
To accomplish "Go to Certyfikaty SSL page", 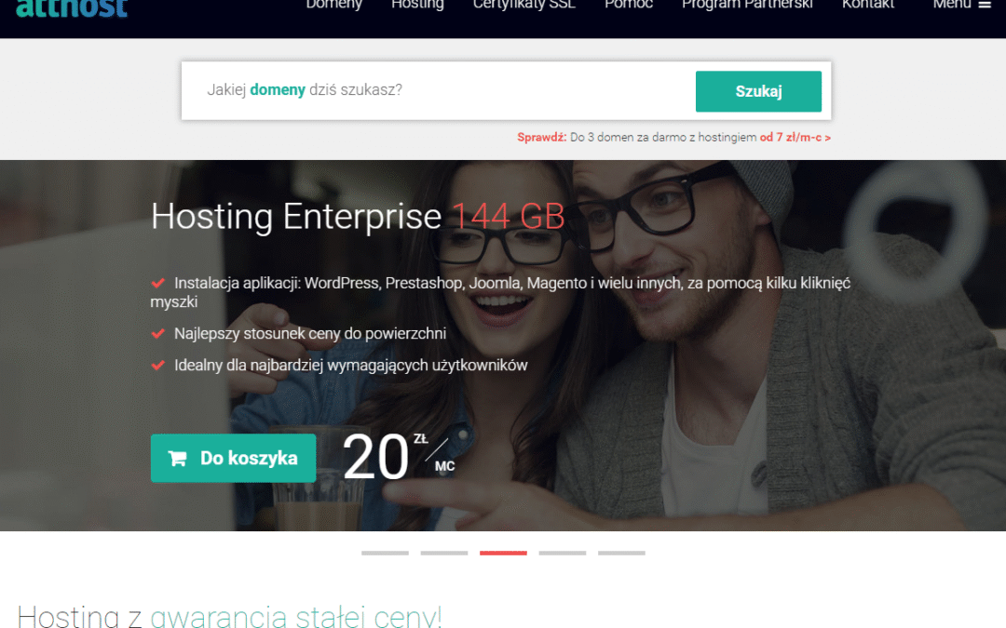I will (524, 6).
